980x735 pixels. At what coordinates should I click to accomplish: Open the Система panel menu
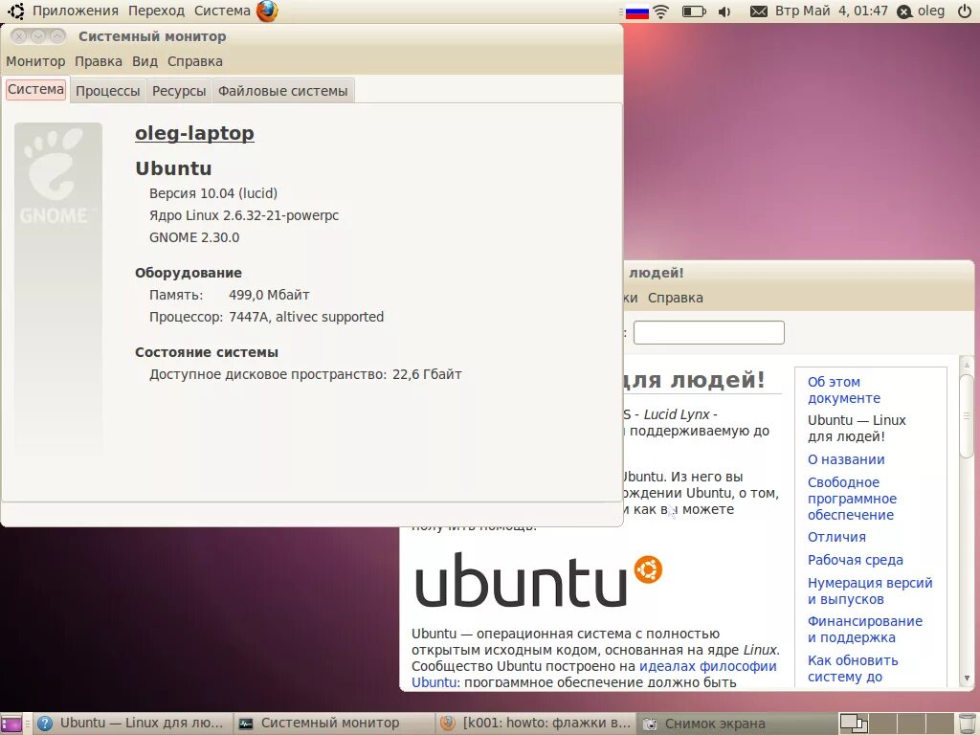222,11
